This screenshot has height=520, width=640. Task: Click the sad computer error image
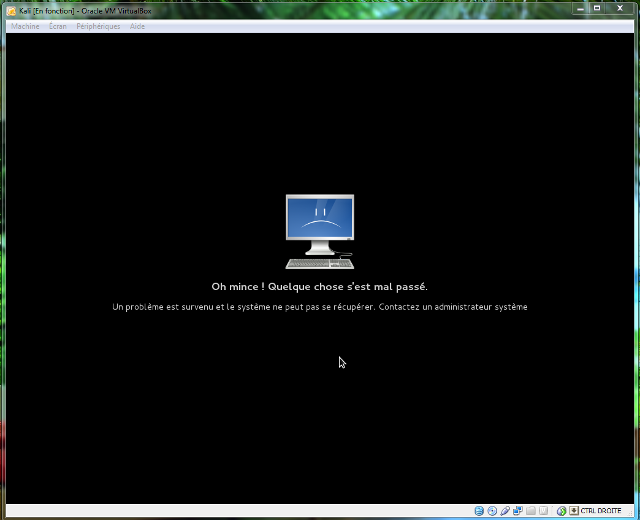click(x=320, y=231)
